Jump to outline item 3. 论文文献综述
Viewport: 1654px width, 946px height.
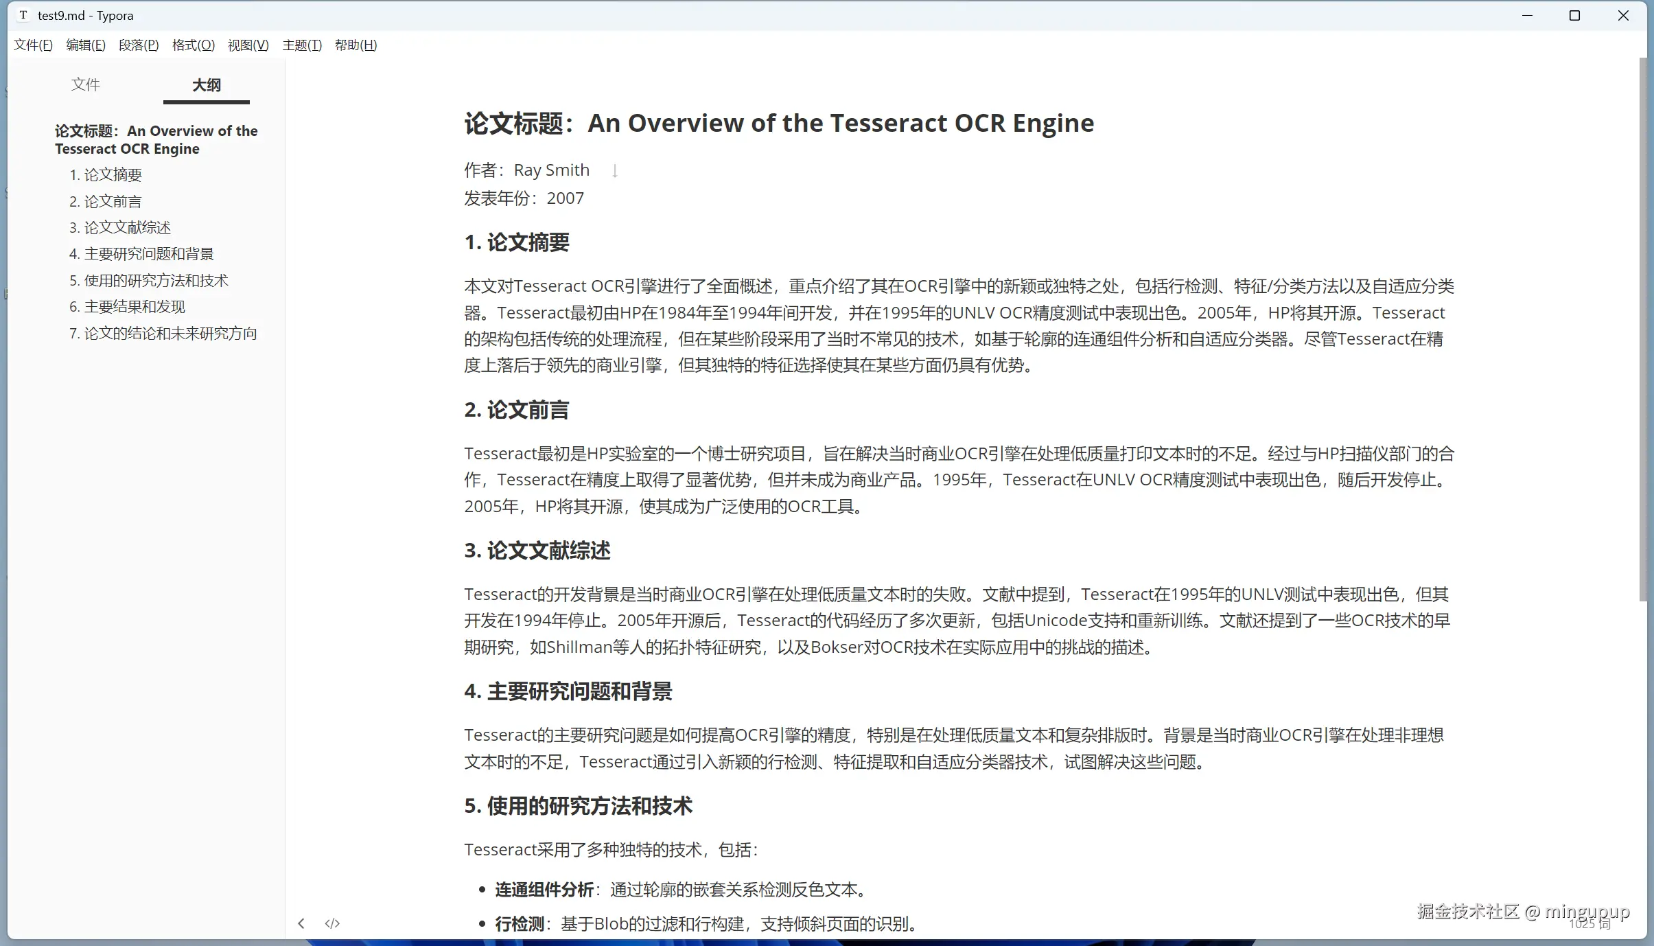click(x=120, y=228)
